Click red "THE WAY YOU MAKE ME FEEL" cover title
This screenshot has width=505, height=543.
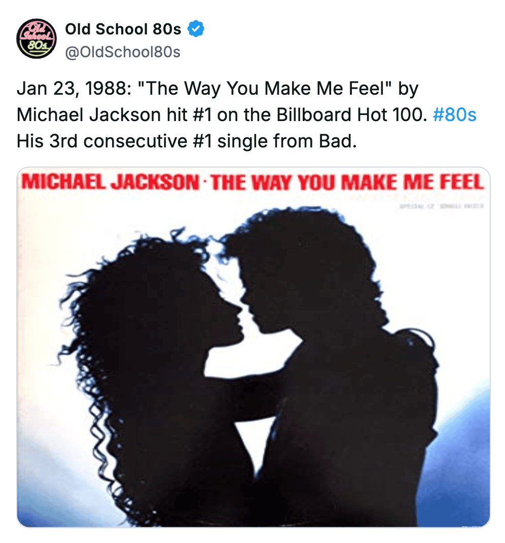[x=347, y=182]
